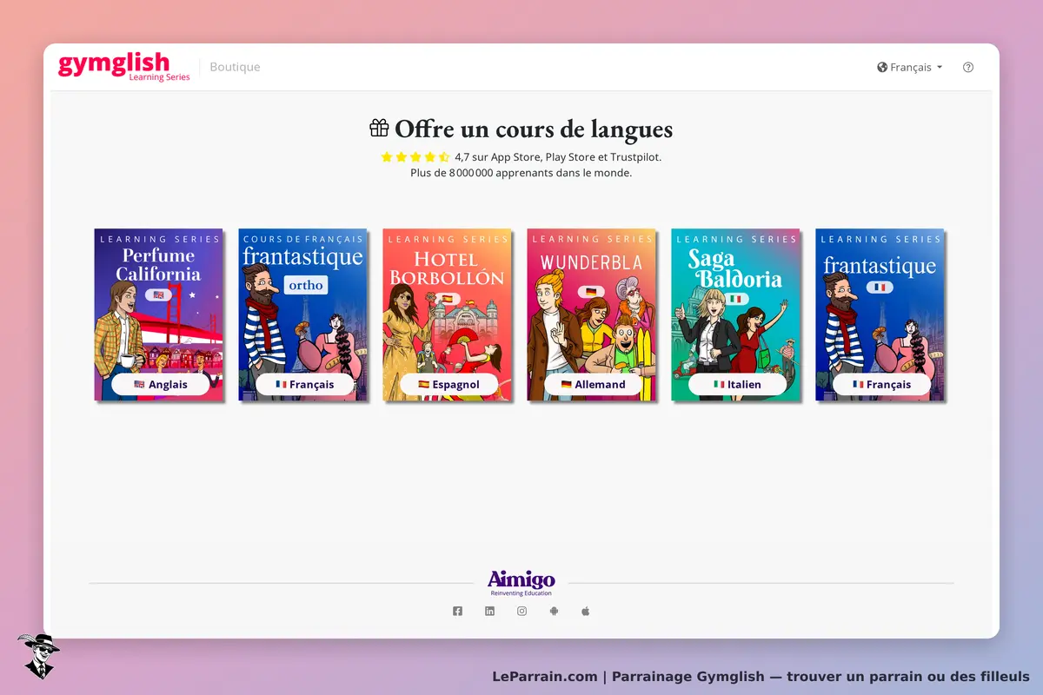Click the ortho badge on Frantastique cover

(306, 284)
